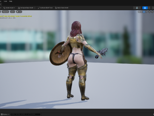This screenshot has width=154, height=116.
Task: Click Make Static Mesh button
Action: tap(62, 8)
